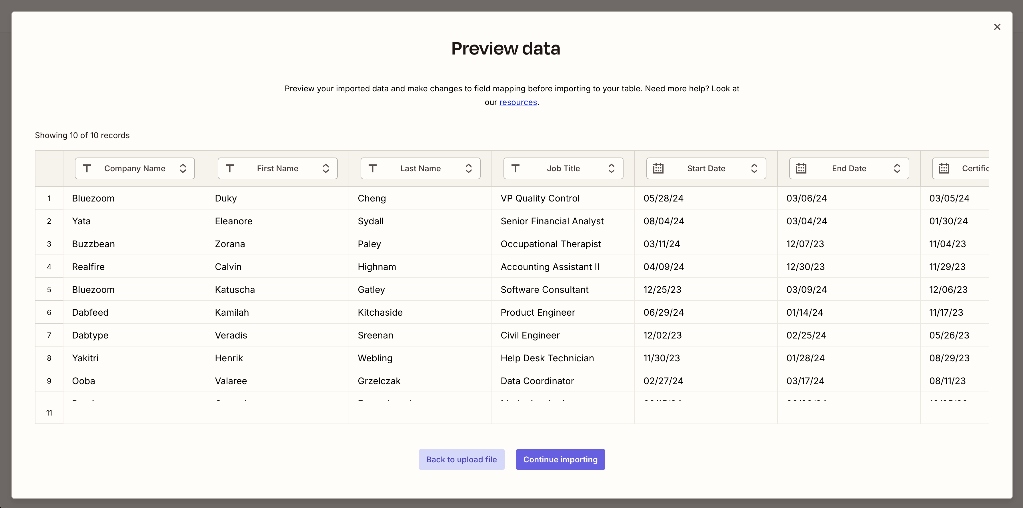The width and height of the screenshot is (1023, 508).
Task: Click the text type icon for Job Title
Action: 516,169
